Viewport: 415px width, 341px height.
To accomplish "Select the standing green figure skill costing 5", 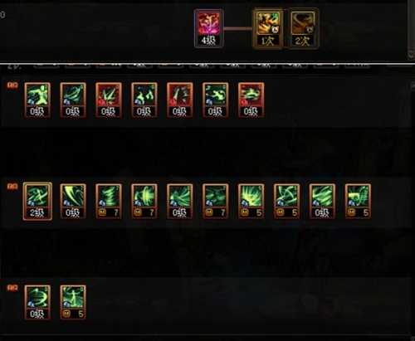I will pyautogui.click(x=73, y=303).
